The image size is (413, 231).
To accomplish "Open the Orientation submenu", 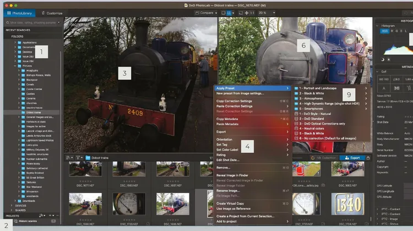I will [x=253, y=139].
